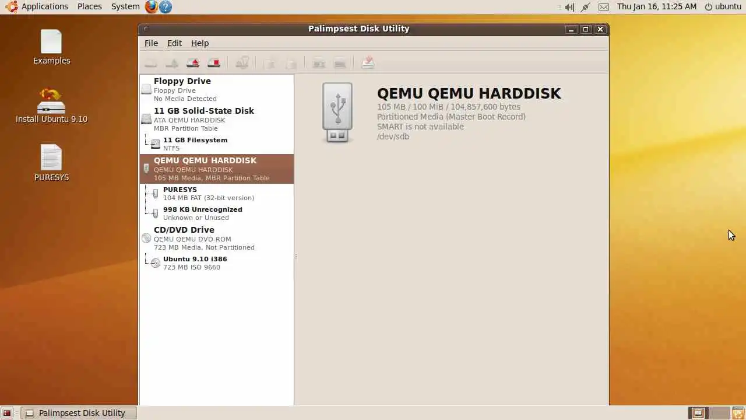Open the Places menu in top panel

pyautogui.click(x=89, y=6)
